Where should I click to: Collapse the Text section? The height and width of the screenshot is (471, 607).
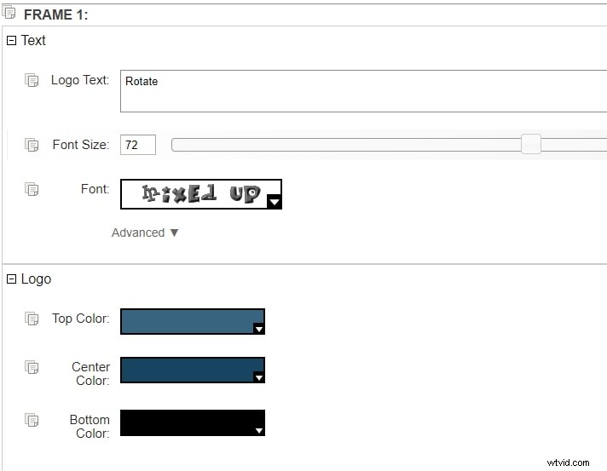click(x=12, y=40)
